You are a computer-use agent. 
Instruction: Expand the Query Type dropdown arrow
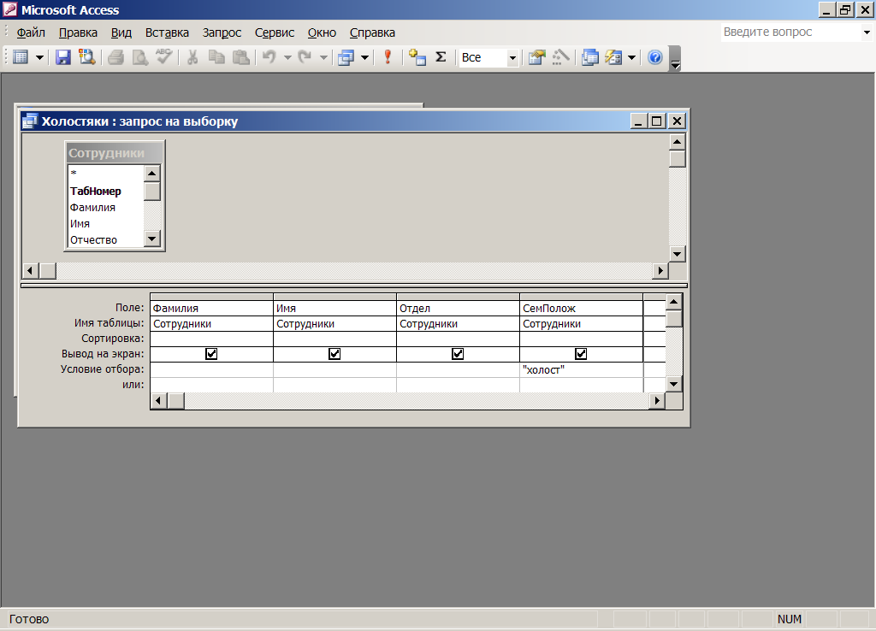tap(364, 57)
